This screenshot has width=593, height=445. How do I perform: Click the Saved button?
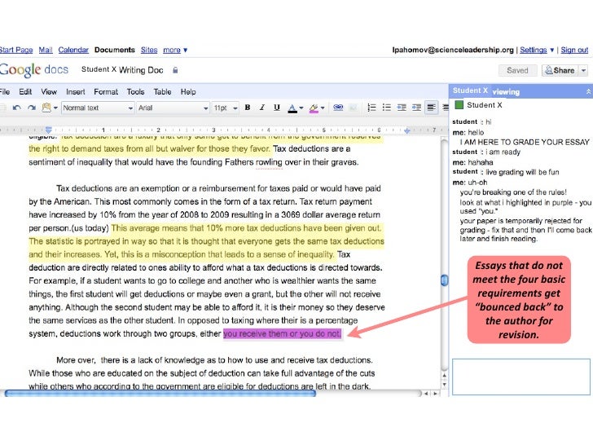[x=517, y=70]
